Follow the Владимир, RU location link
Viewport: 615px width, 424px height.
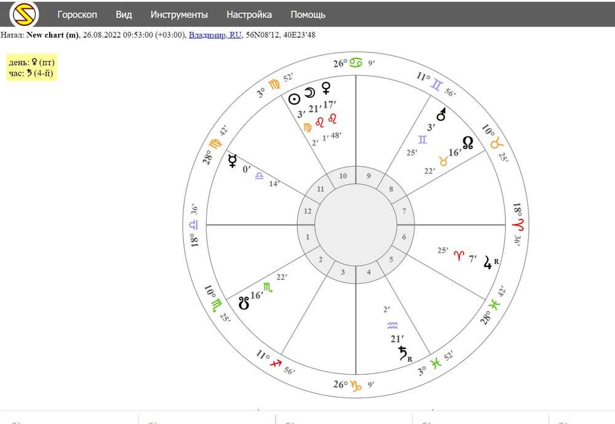coord(215,35)
